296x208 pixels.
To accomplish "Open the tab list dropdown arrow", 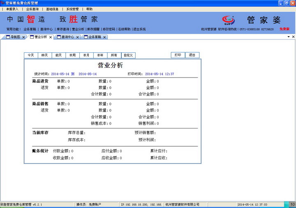I will coord(288,37).
